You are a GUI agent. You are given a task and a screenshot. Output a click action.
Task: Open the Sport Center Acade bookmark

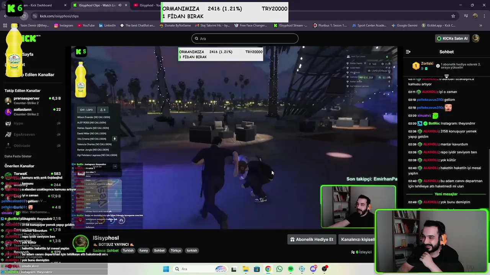tap(369, 26)
